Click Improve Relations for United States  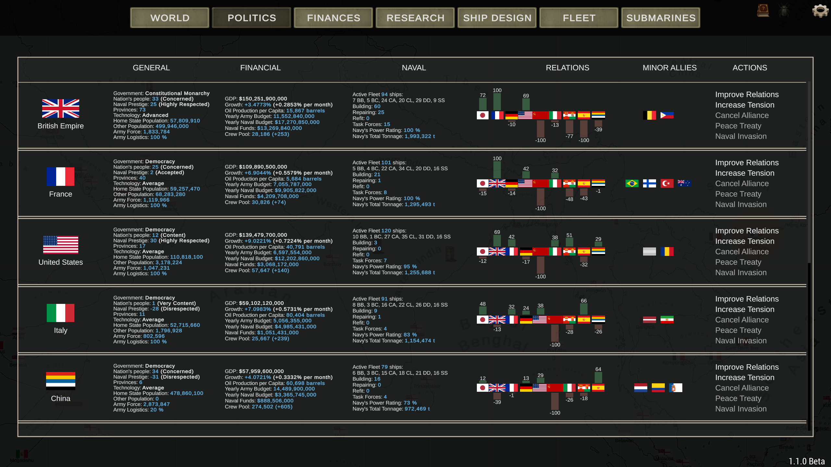(x=747, y=231)
